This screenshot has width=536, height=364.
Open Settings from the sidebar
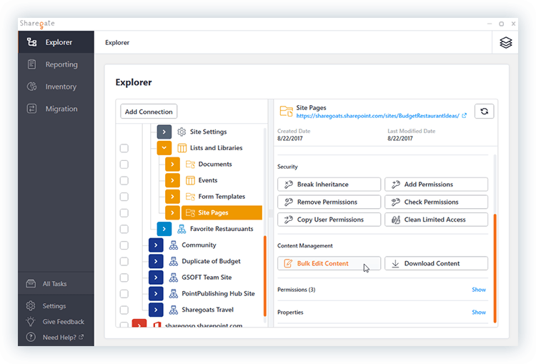pos(56,306)
